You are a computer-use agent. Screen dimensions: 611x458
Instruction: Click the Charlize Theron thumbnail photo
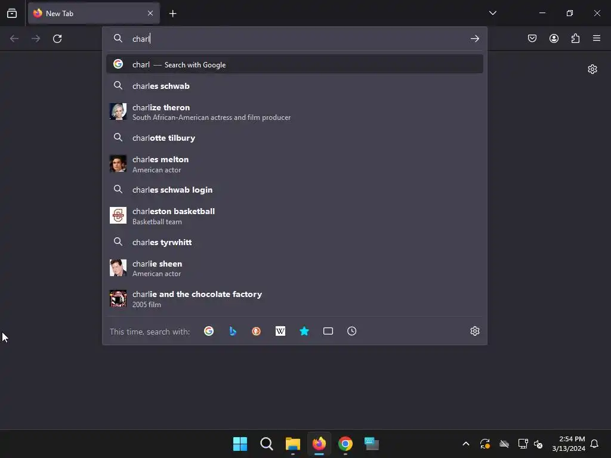click(118, 112)
